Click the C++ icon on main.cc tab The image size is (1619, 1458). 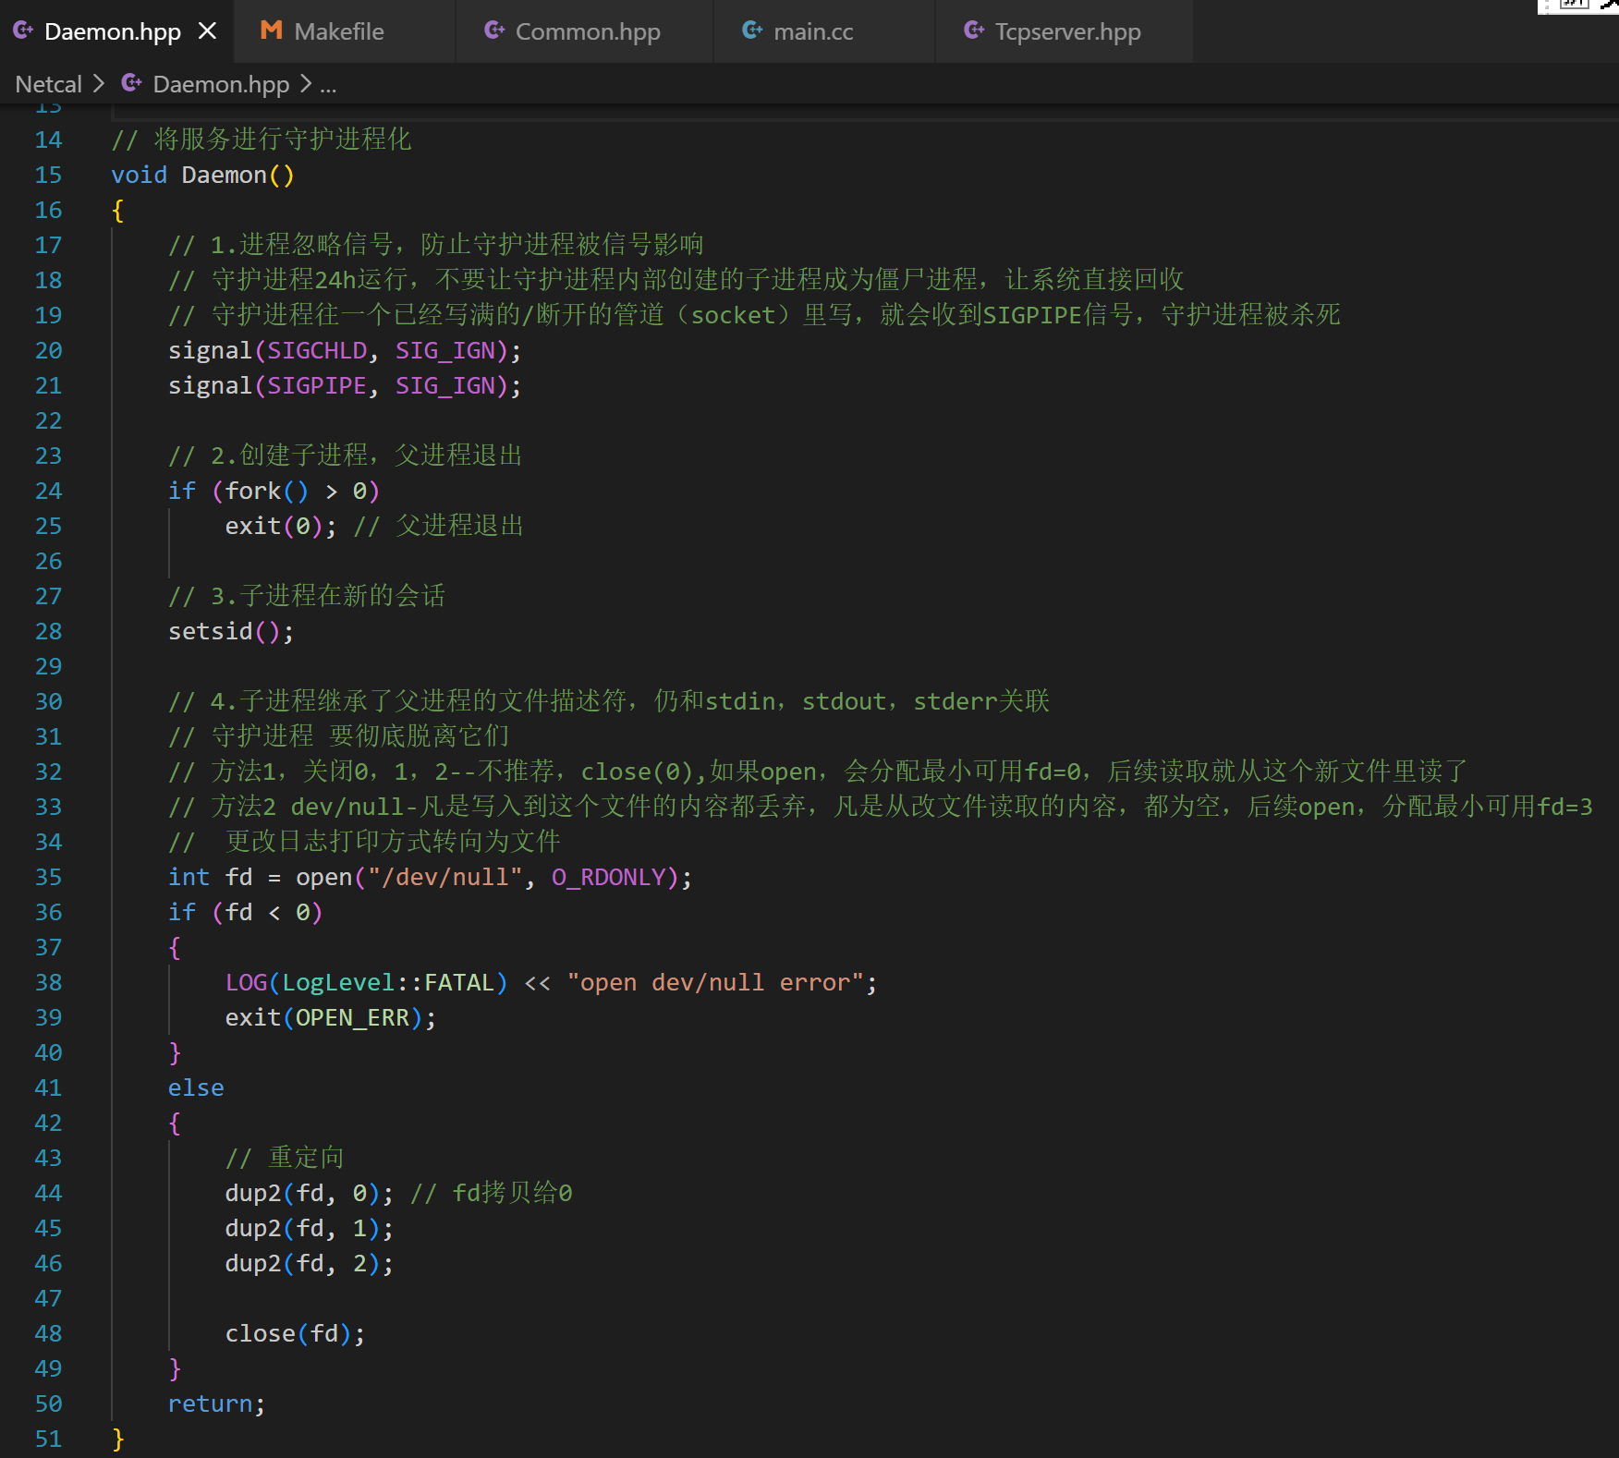click(752, 30)
